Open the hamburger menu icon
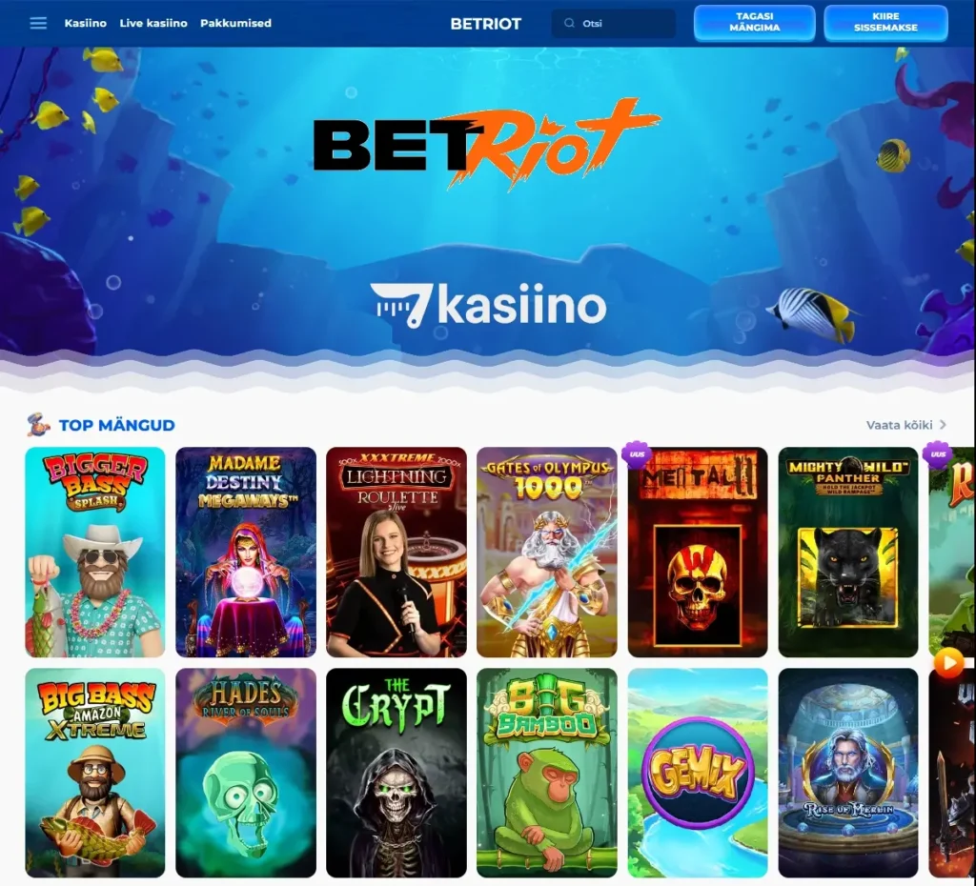The image size is (976, 886). click(x=38, y=23)
